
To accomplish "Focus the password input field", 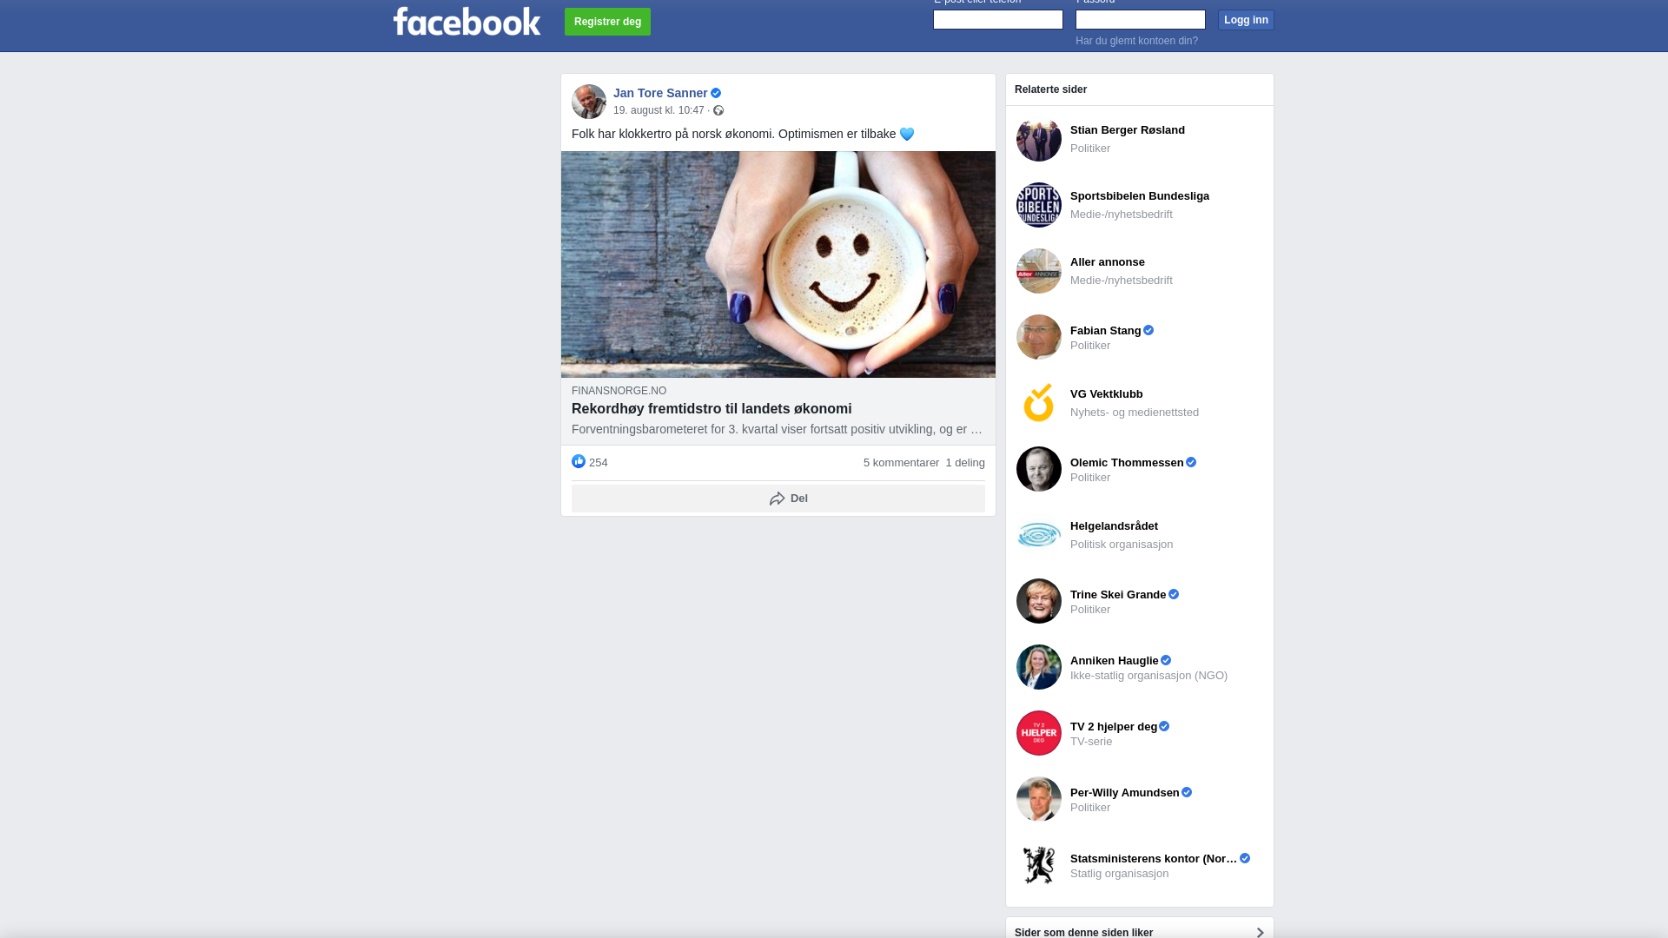I will point(1141,19).
